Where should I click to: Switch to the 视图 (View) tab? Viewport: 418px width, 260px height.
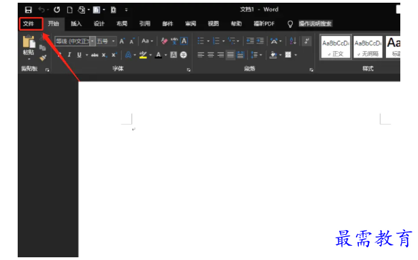[213, 24]
